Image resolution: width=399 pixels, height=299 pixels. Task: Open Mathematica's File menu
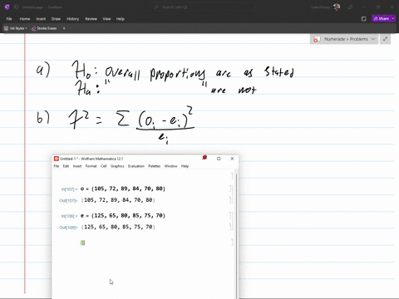coord(57,166)
